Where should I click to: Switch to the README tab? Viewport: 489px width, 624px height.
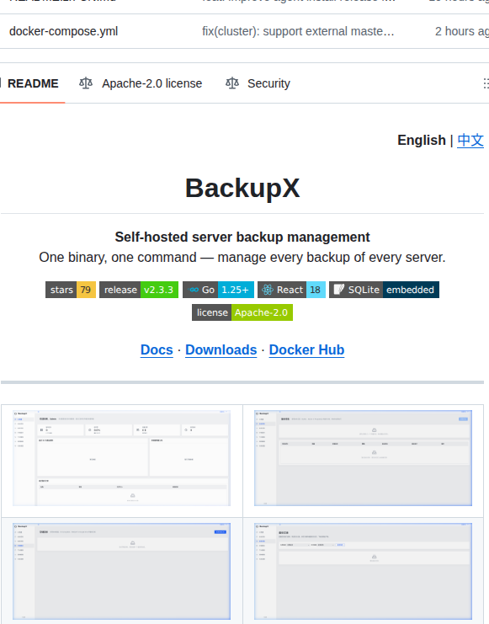pyautogui.click(x=33, y=83)
